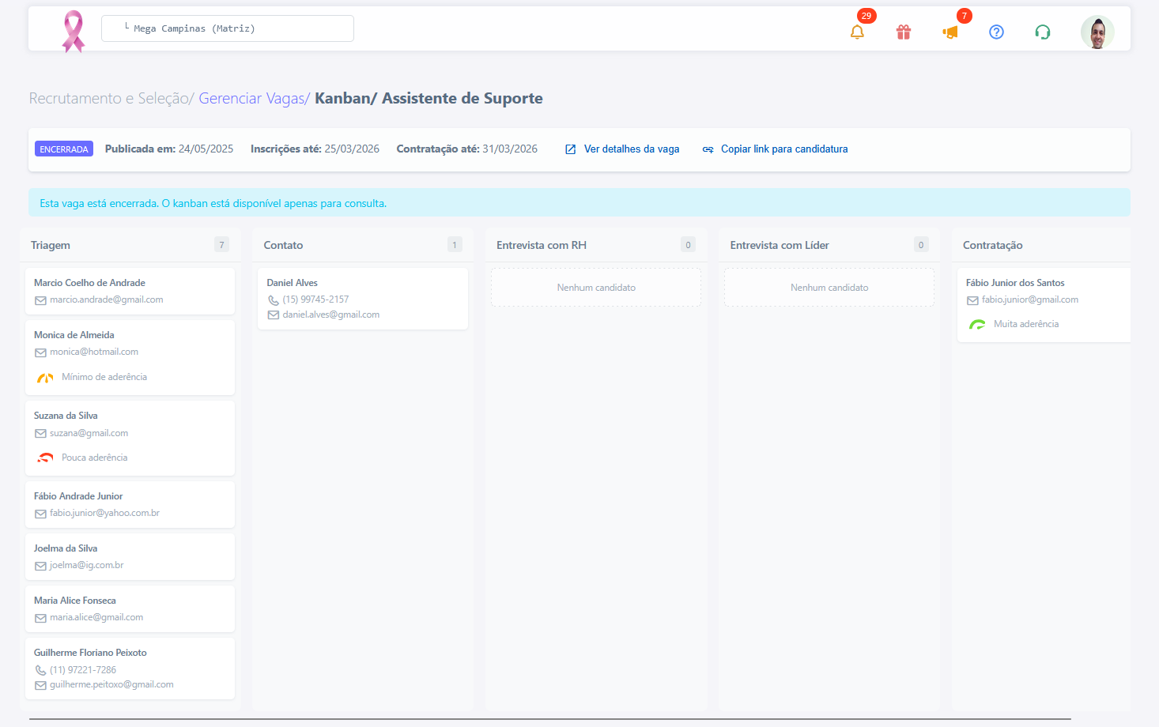The width and height of the screenshot is (1159, 727).
Task: Open the help question mark icon
Action: coord(996,32)
